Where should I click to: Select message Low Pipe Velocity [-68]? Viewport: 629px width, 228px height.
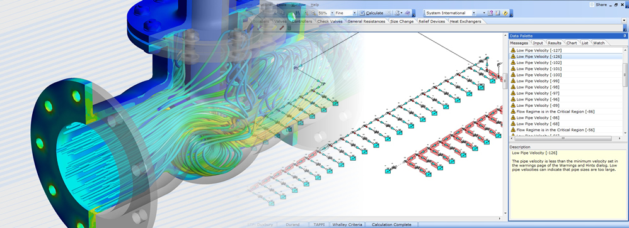coord(566,124)
